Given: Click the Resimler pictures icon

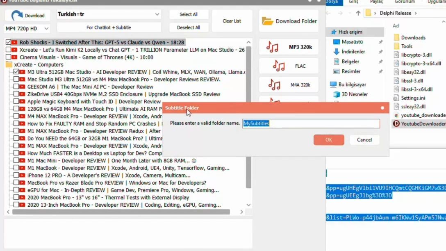Looking at the screenshot, I should click(336, 71).
